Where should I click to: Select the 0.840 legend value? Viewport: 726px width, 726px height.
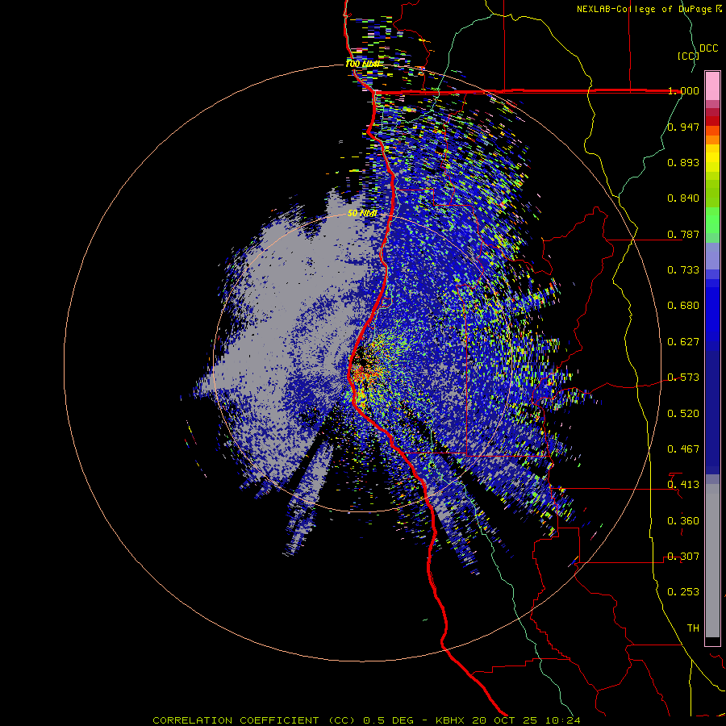click(683, 198)
